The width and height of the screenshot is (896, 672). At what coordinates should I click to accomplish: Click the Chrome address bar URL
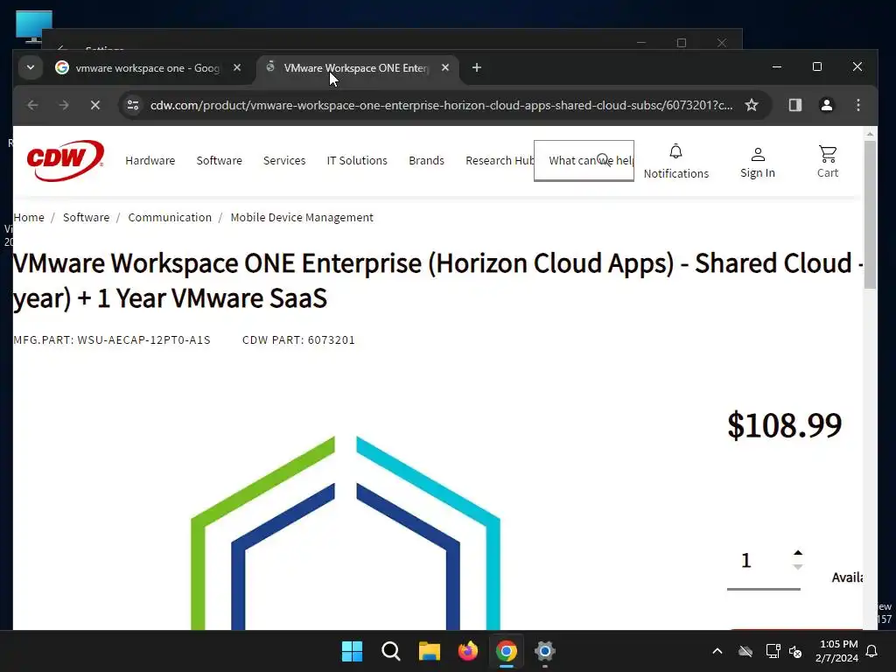click(441, 105)
